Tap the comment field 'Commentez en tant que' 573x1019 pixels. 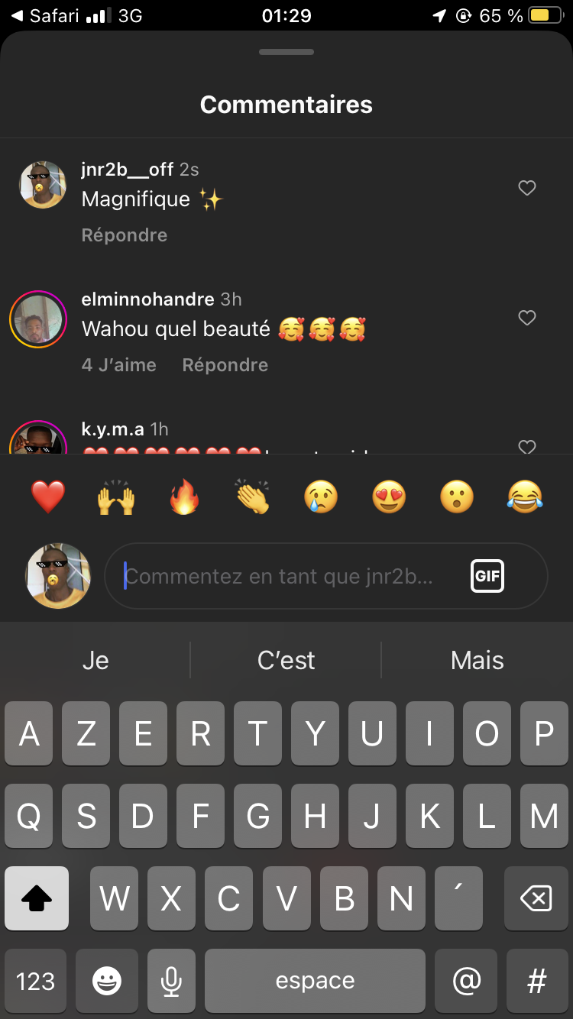coord(326,576)
